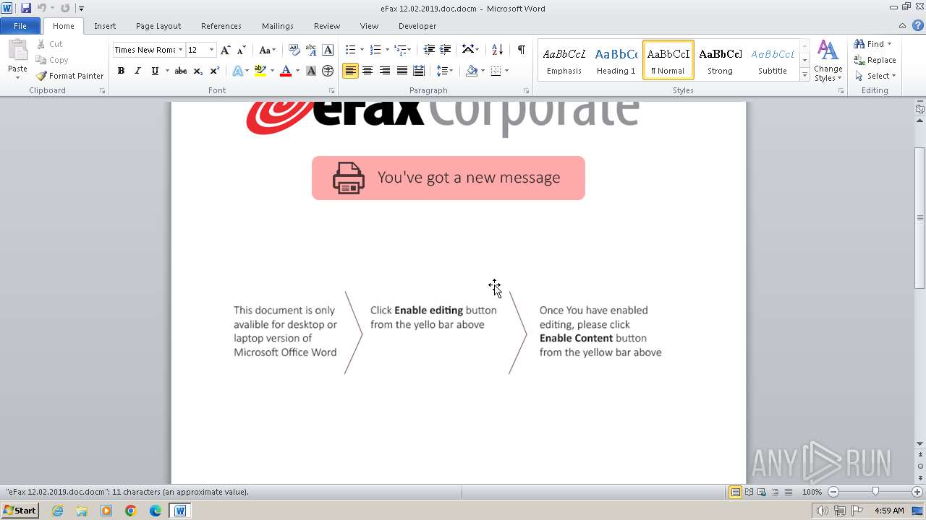This screenshot has height=520, width=926.
Task: Open the Change Styles dropdown
Action: [x=828, y=61]
